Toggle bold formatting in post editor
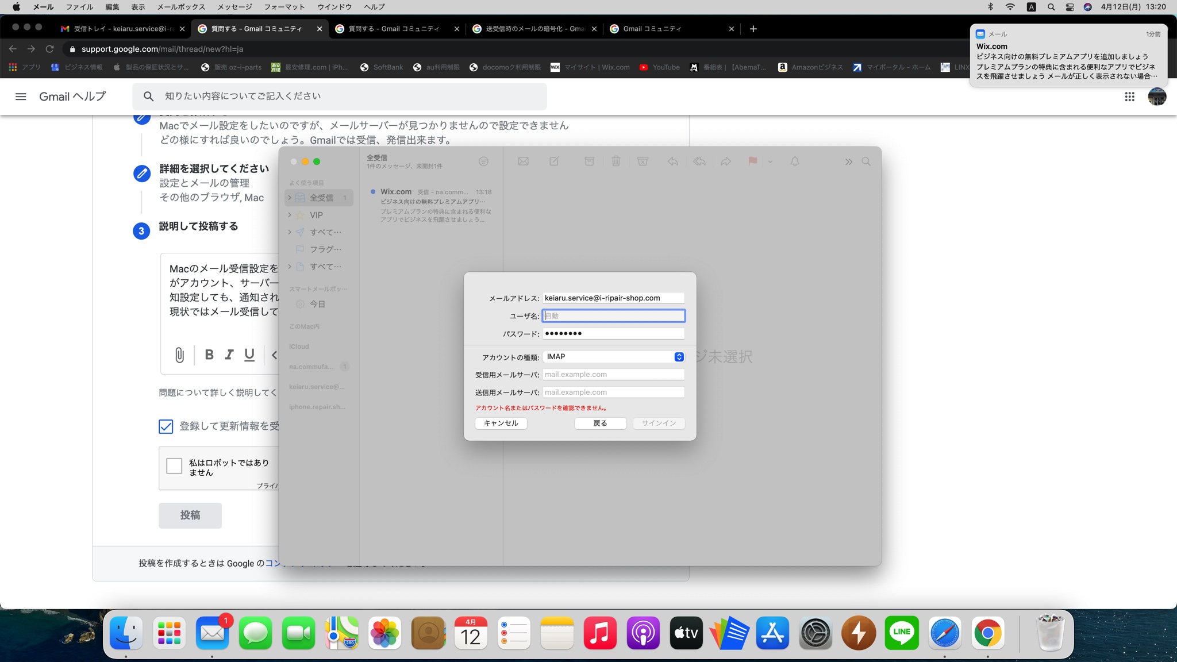The image size is (1177, 662). (x=209, y=355)
